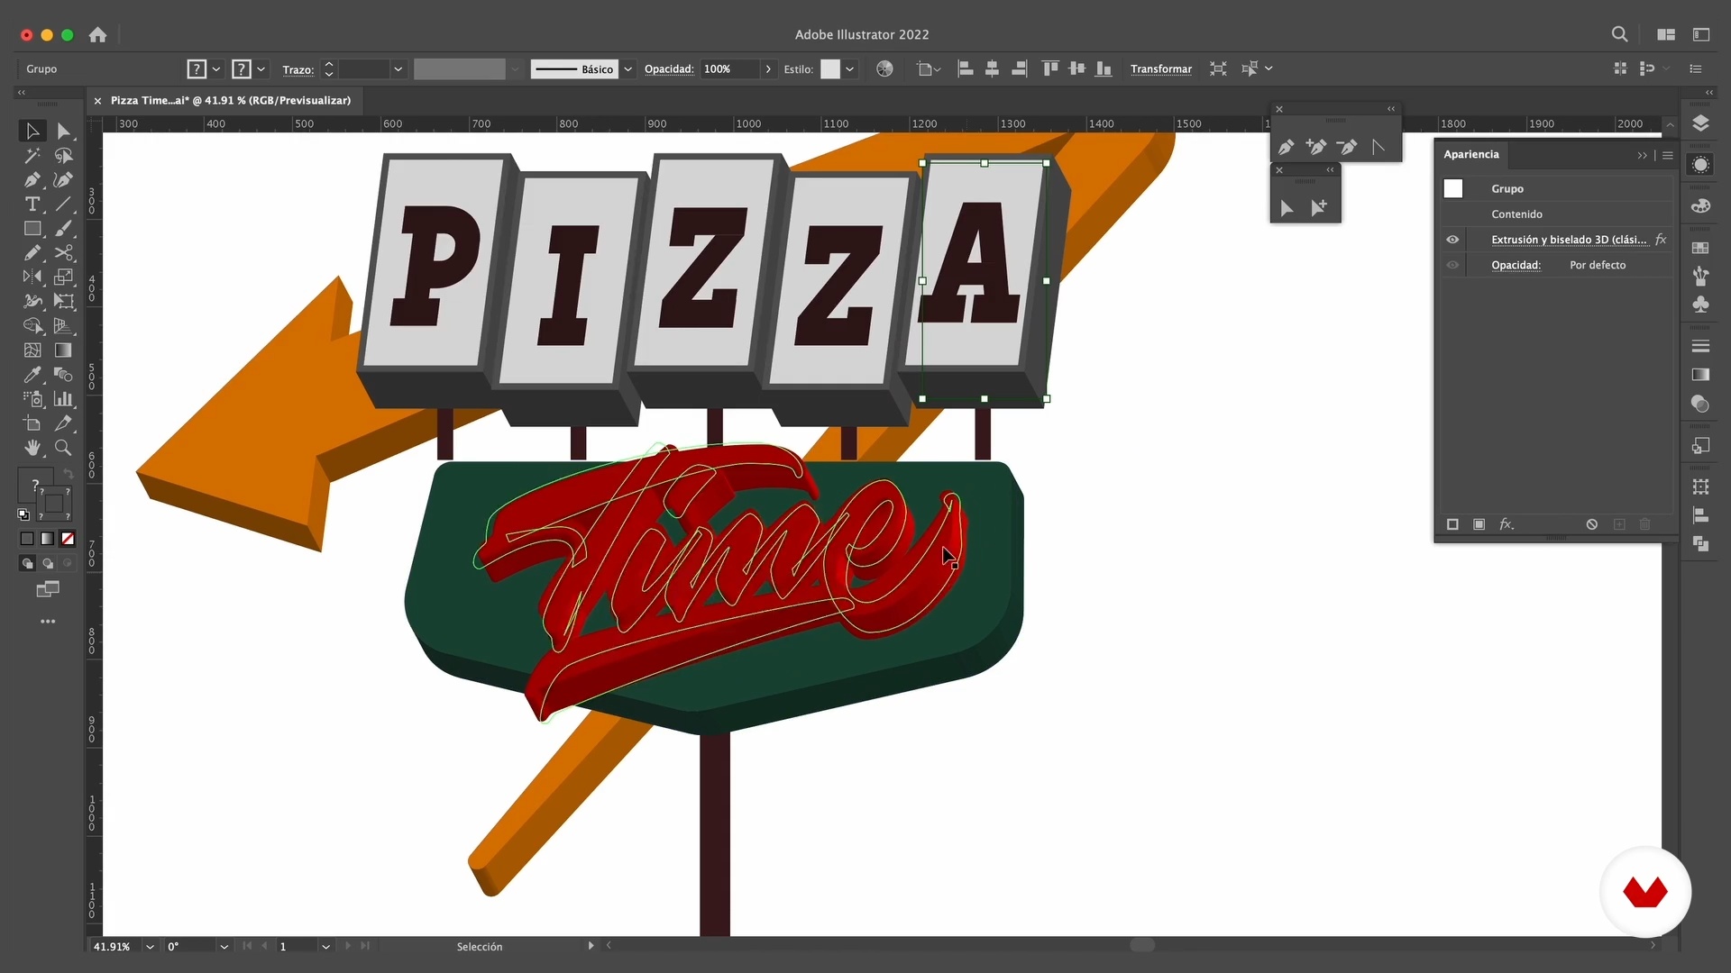Select the Scale tool

coord(63,277)
